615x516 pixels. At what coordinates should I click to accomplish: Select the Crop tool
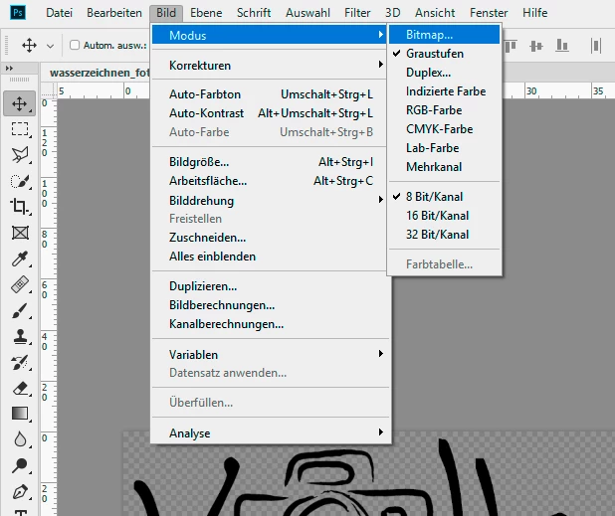click(20, 207)
